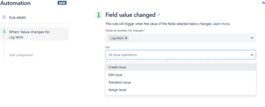Choose the Edit issue option
The width and height of the screenshot is (265, 107).
pos(115,75)
